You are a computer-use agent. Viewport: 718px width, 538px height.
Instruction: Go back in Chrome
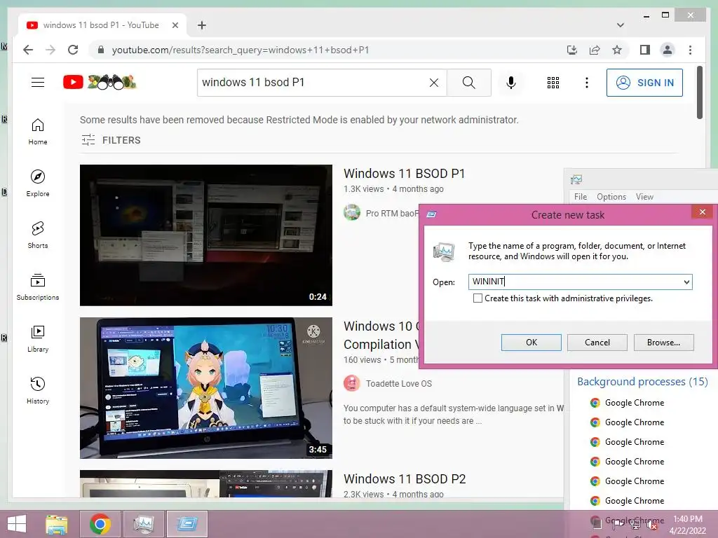28,50
